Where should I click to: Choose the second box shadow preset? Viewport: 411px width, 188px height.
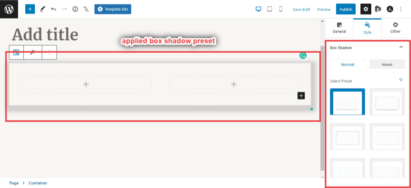click(387, 102)
